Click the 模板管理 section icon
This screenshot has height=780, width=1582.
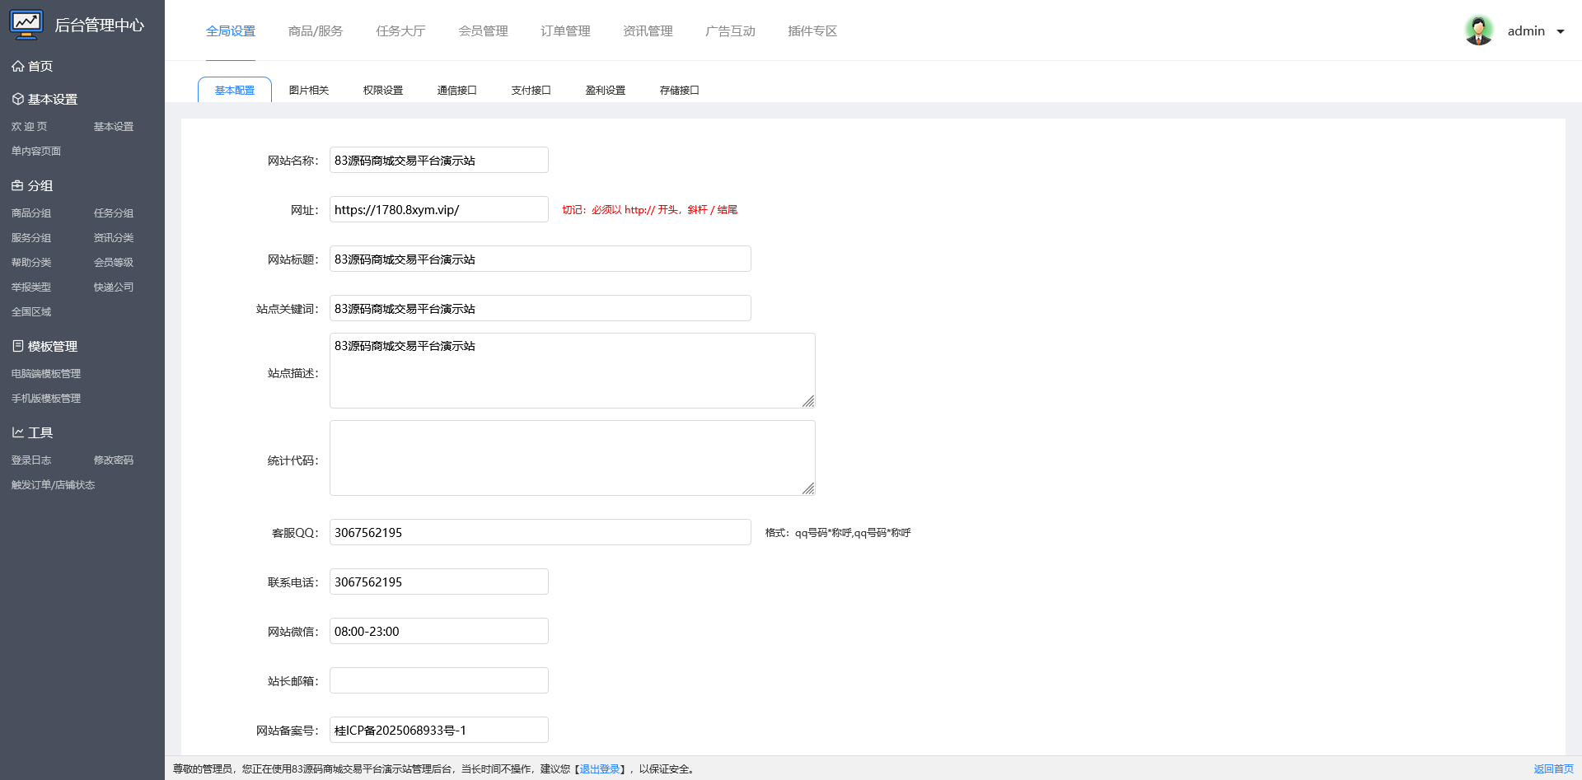17,346
